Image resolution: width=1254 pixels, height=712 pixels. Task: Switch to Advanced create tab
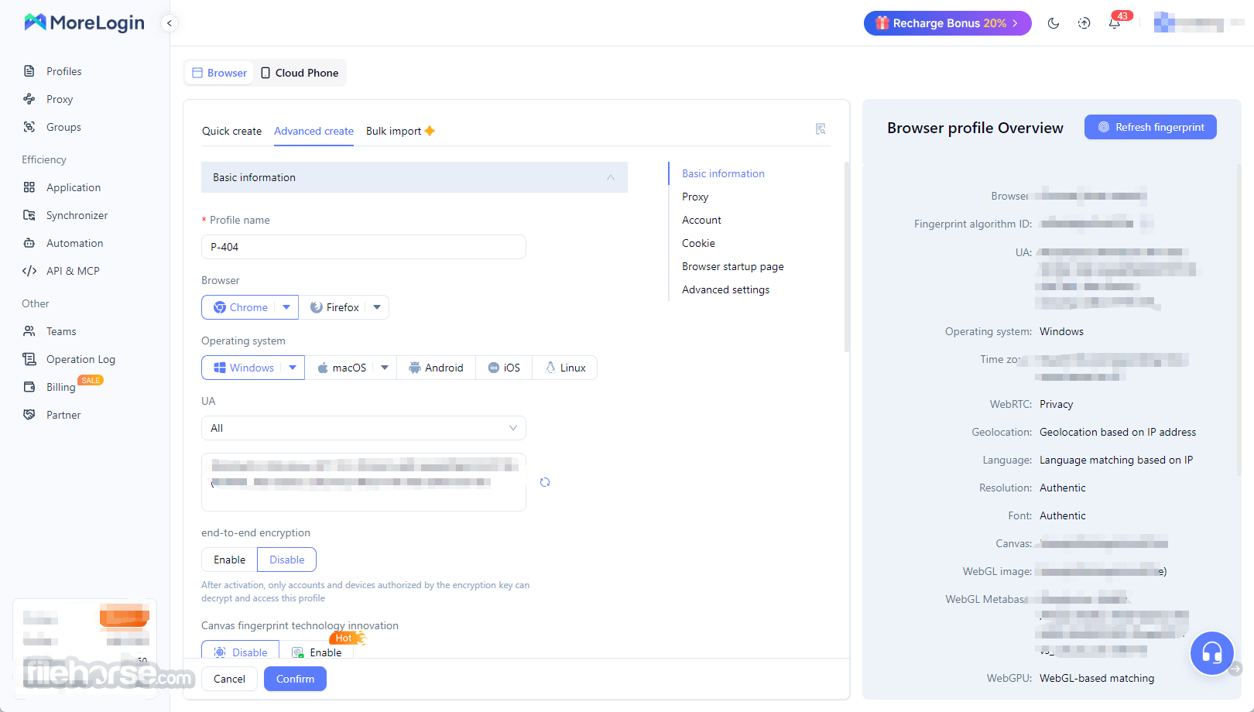point(313,131)
